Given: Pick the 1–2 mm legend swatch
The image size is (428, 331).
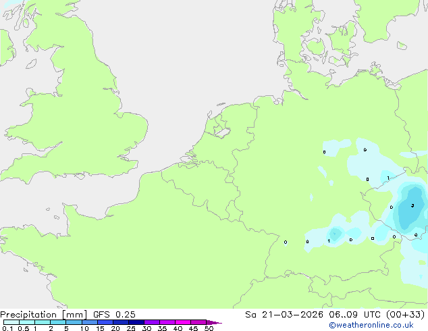Looking at the screenshot, I should pos(43,322).
